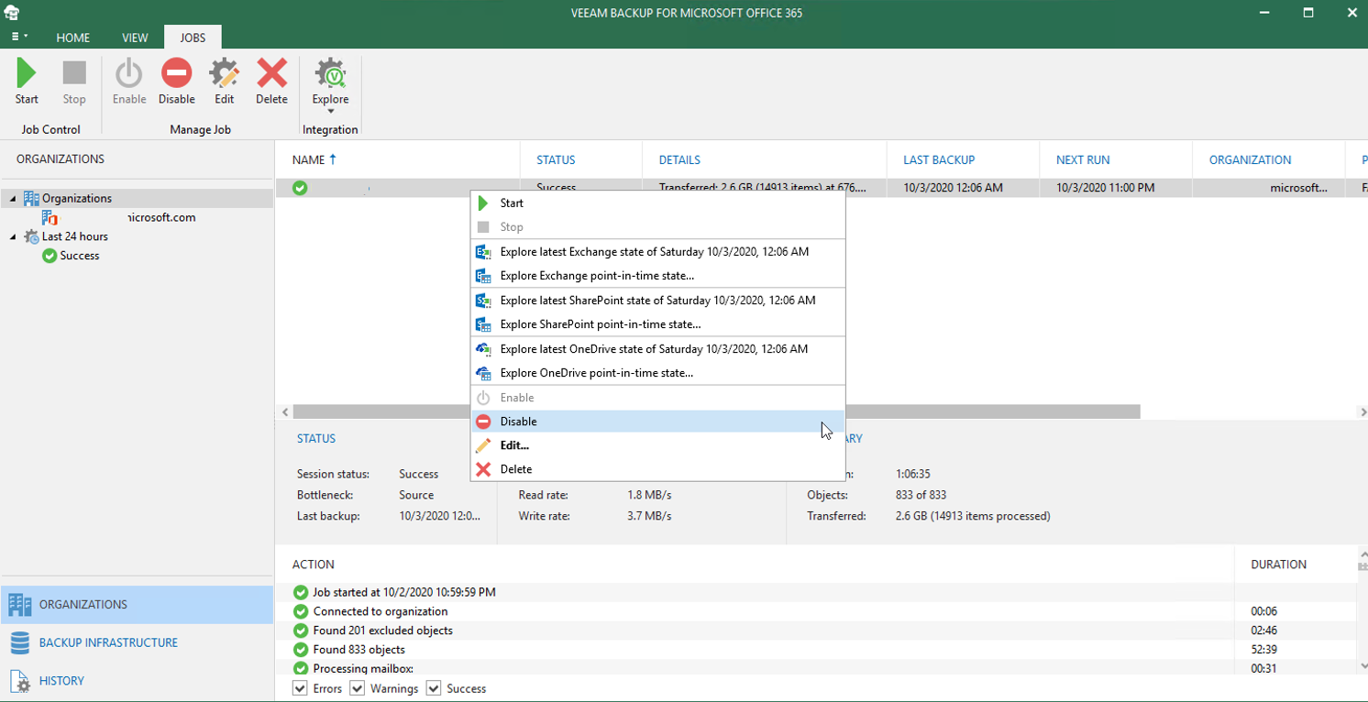Select the 'Connected to organization' action row

tap(816, 611)
